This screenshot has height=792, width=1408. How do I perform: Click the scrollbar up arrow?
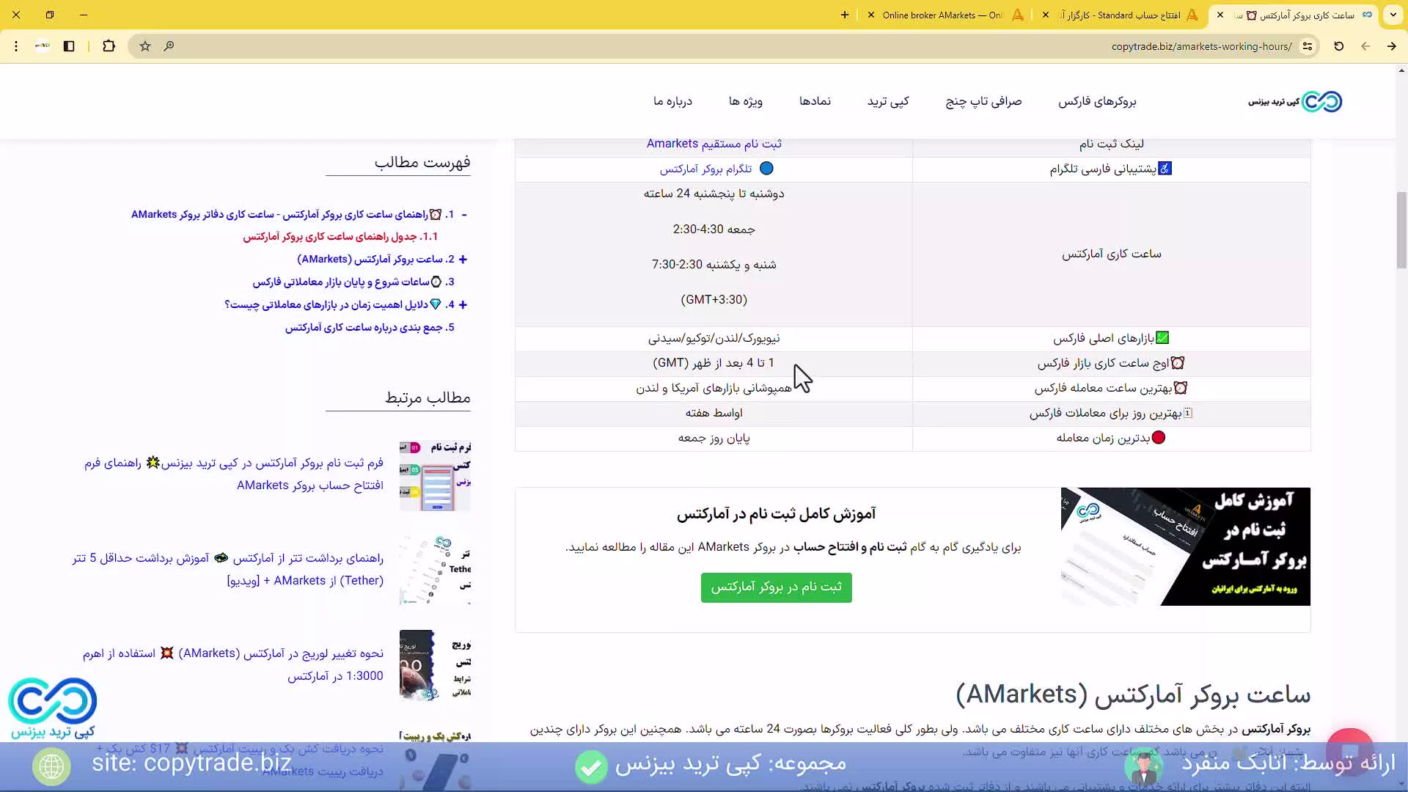click(1401, 70)
